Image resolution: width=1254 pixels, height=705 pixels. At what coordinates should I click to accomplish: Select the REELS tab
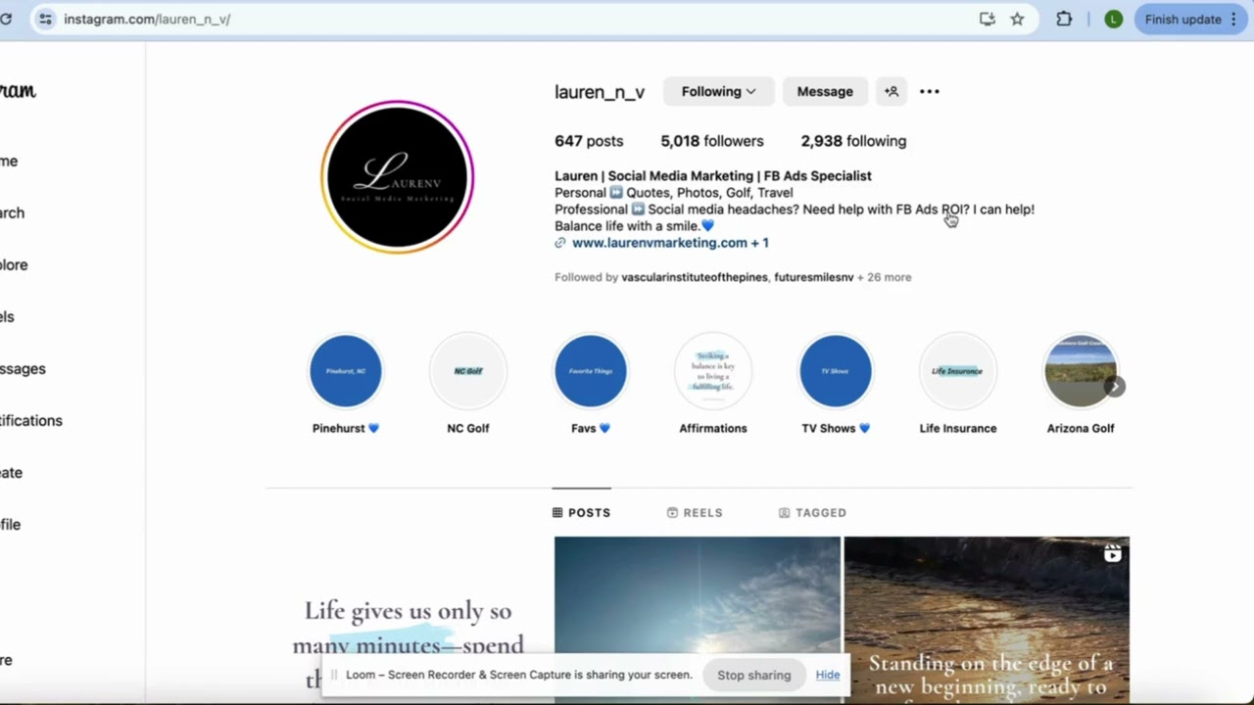click(695, 512)
